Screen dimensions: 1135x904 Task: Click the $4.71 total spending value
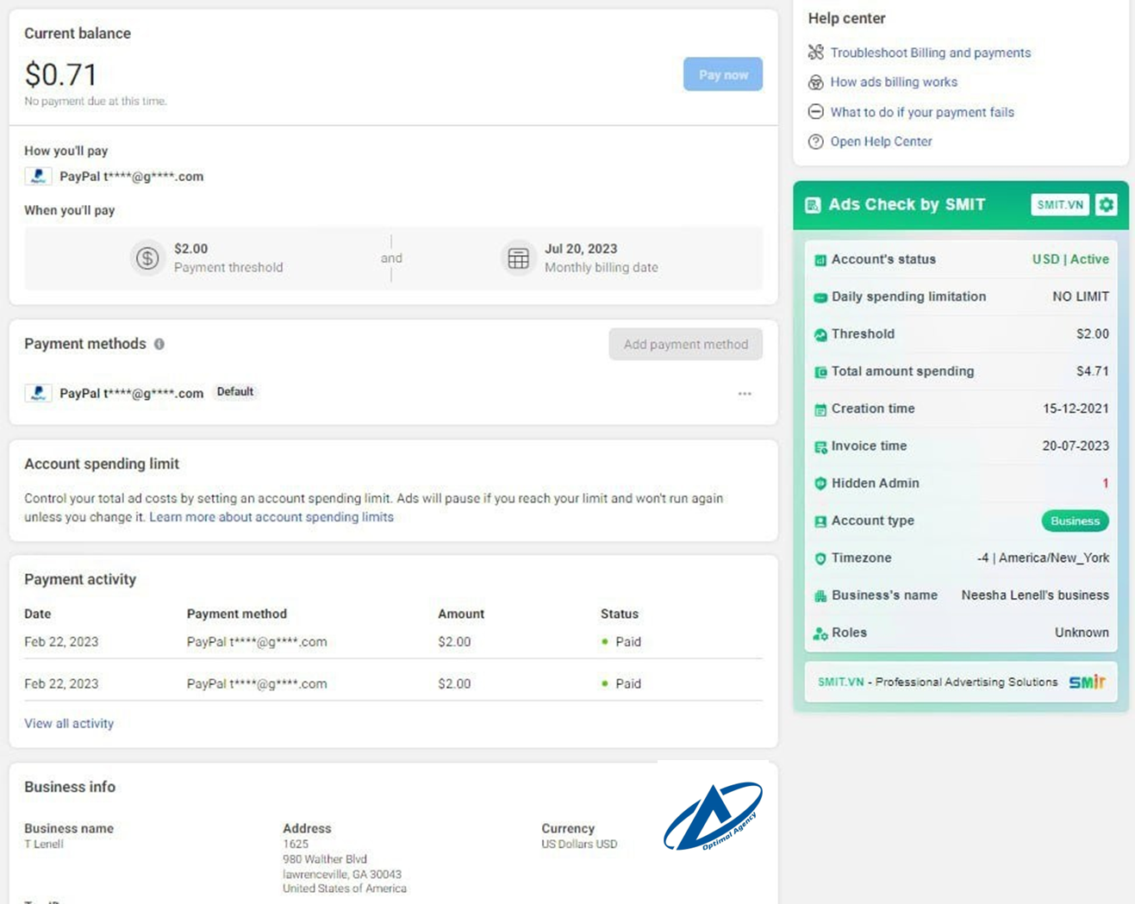pos(1093,371)
